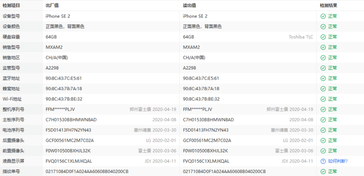Click green check icon in 前置摄像头 row
The image size is (364, 176).
point(323,151)
